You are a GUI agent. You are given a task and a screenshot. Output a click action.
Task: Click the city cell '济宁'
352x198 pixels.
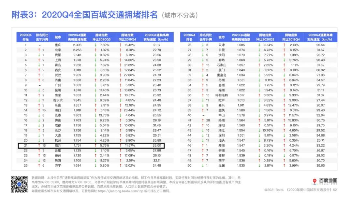point(58,165)
